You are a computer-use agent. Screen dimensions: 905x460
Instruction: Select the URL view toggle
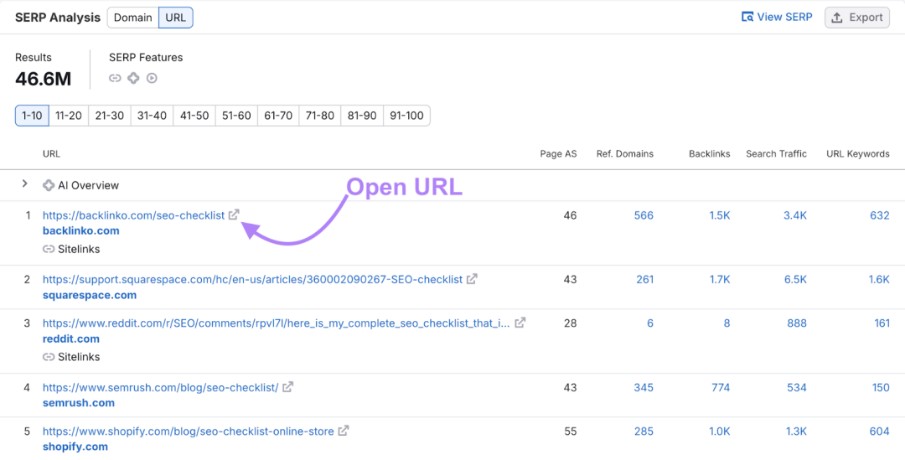click(175, 18)
